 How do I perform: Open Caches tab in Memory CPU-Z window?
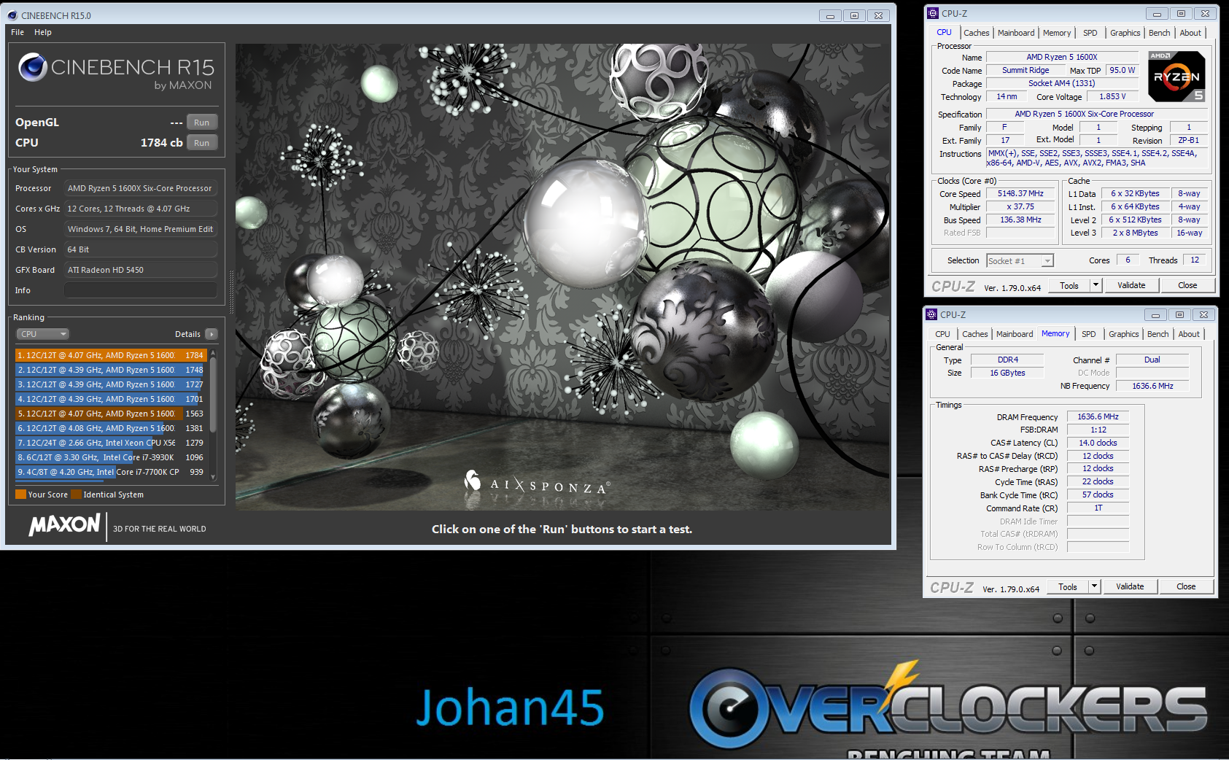(x=974, y=334)
